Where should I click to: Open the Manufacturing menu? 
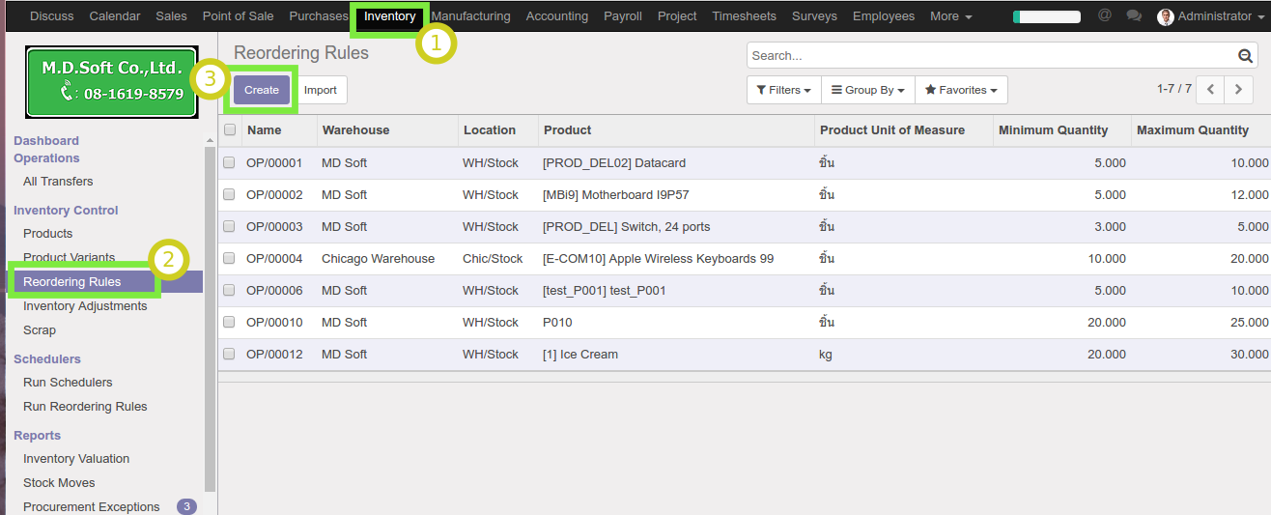click(x=470, y=16)
